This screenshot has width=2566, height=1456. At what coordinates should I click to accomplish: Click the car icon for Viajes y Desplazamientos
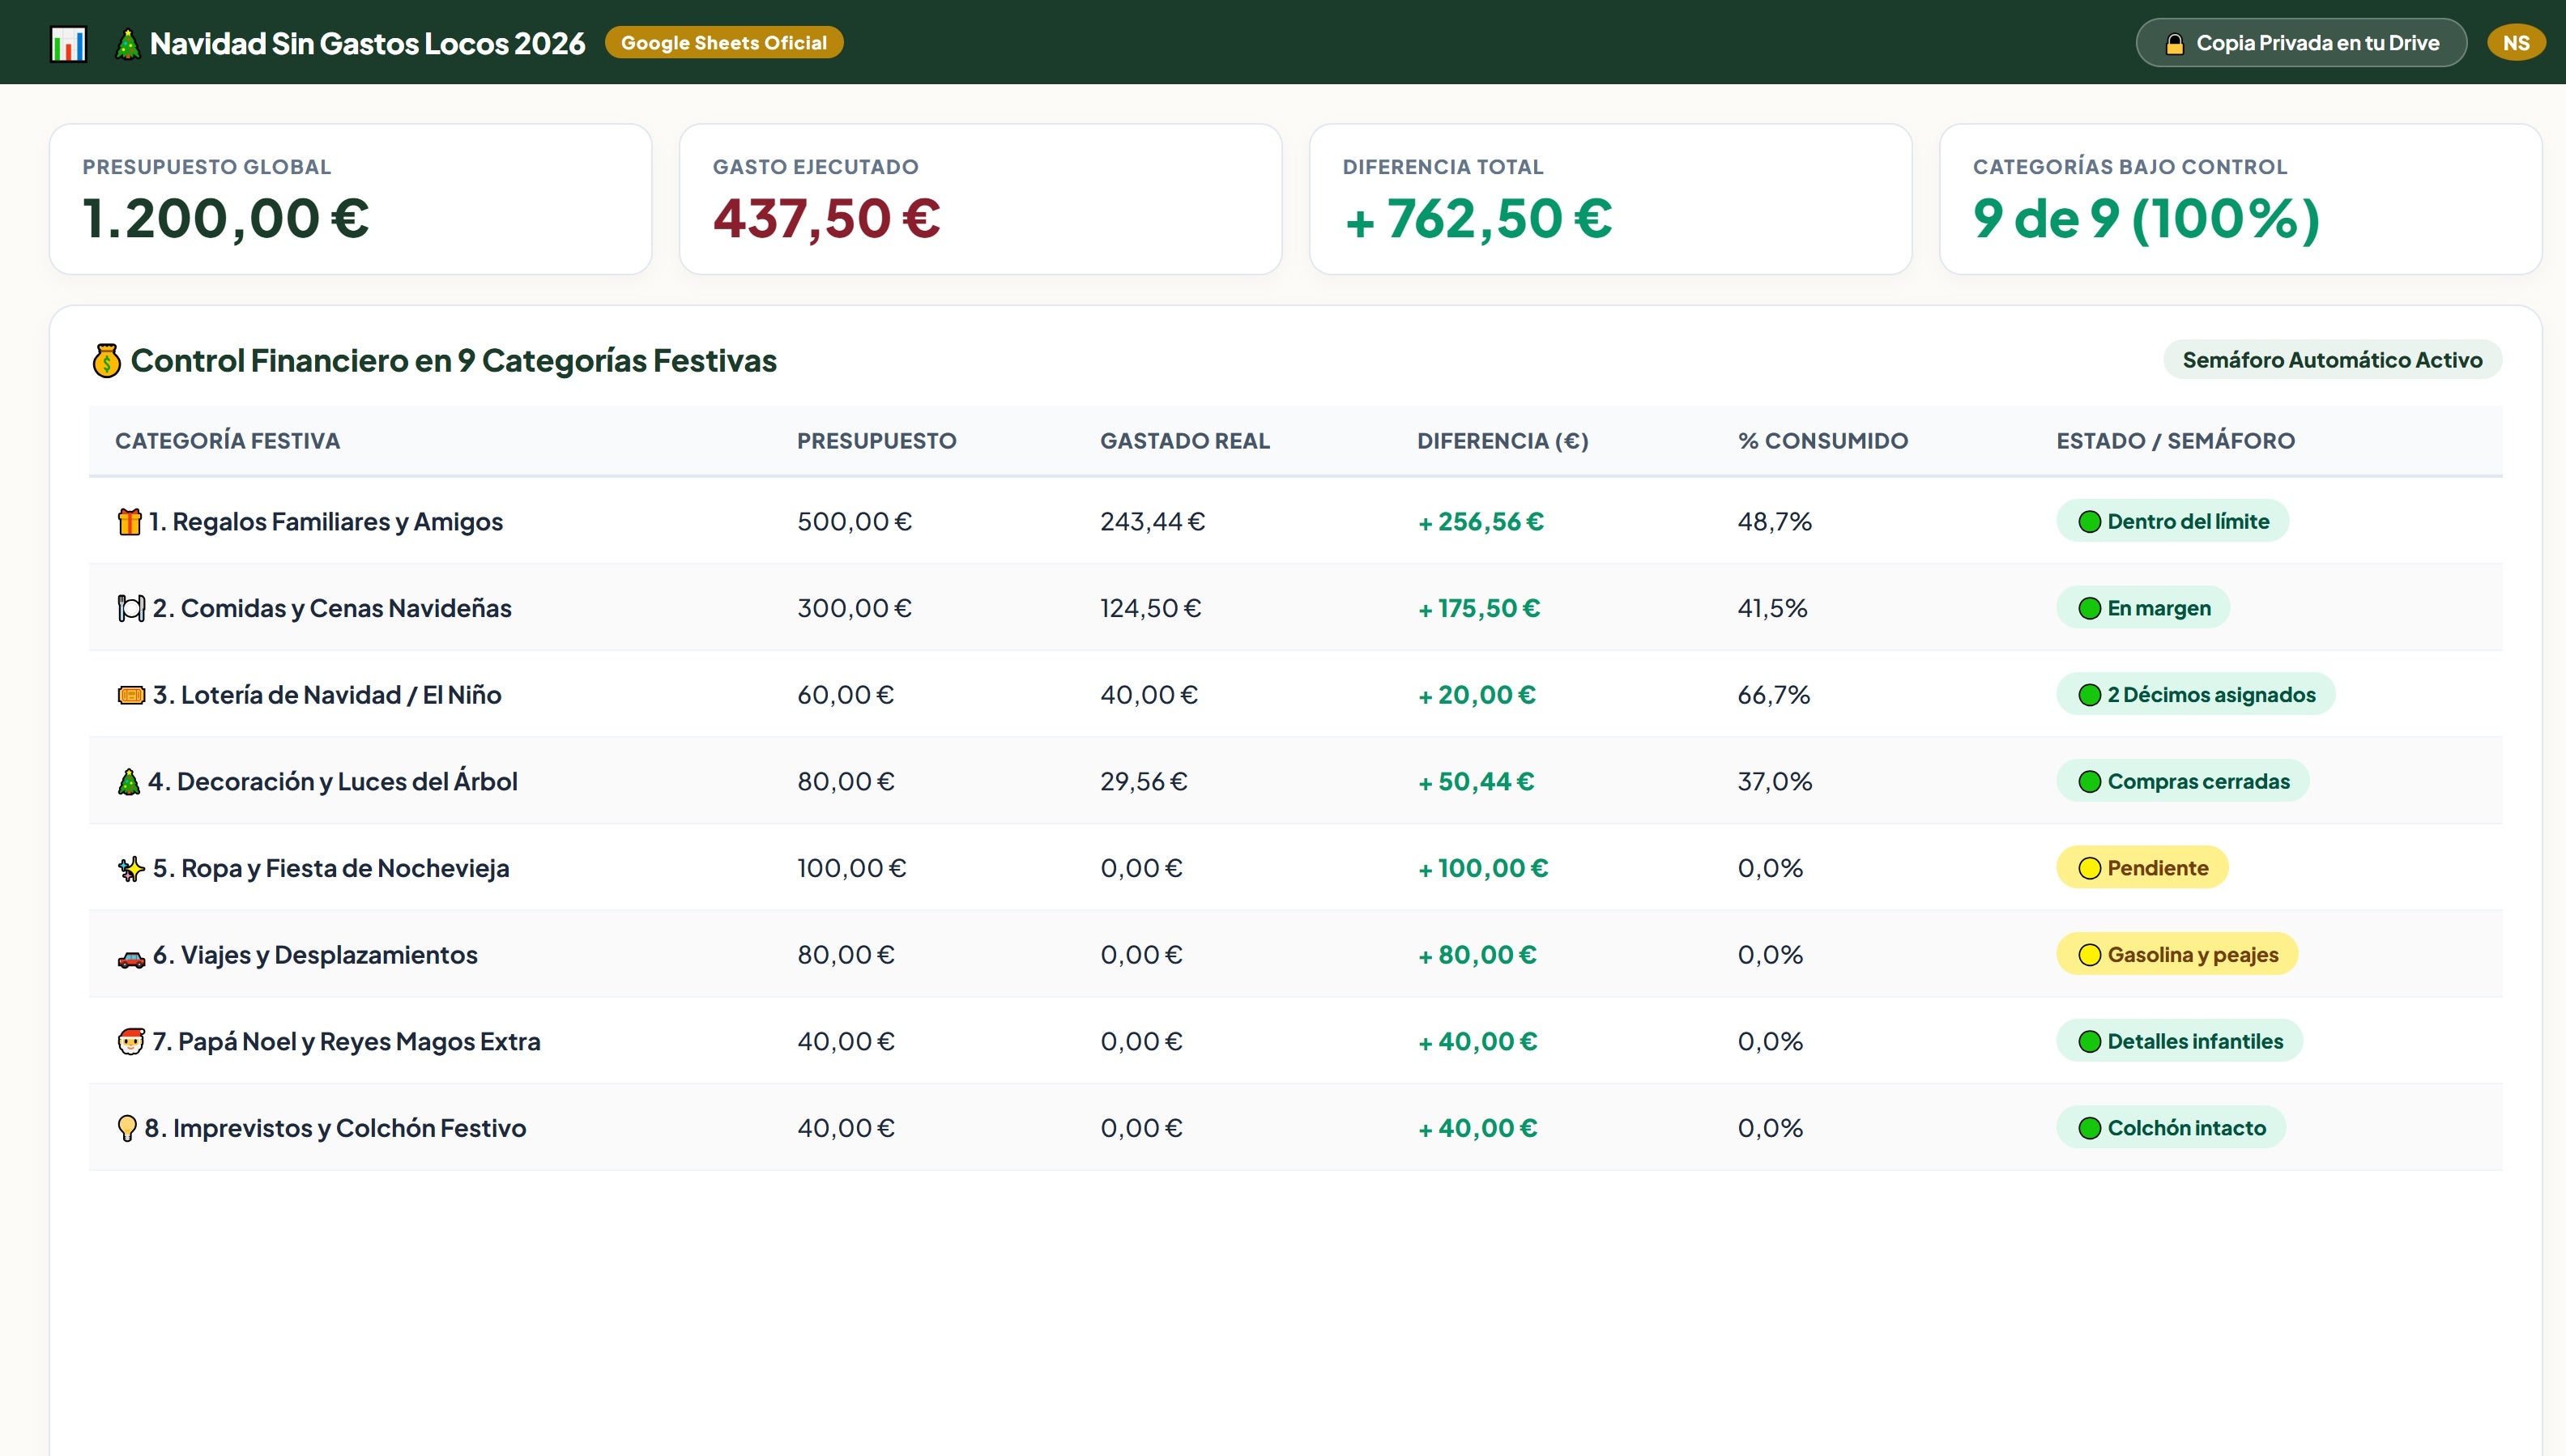131,958
